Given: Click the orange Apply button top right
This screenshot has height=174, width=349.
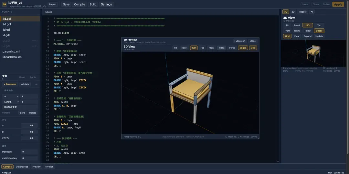Looking at the screenshot, I should 338,4.
